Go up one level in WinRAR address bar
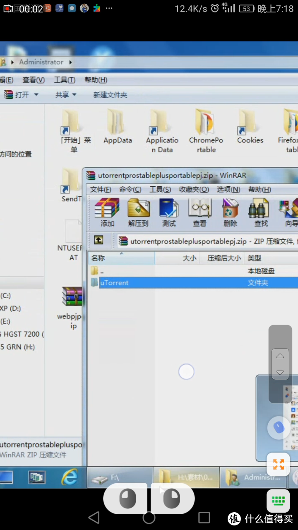 tap(98, 240)
